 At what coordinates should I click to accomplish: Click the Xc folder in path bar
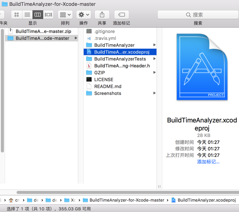click(x=70, y=200)
